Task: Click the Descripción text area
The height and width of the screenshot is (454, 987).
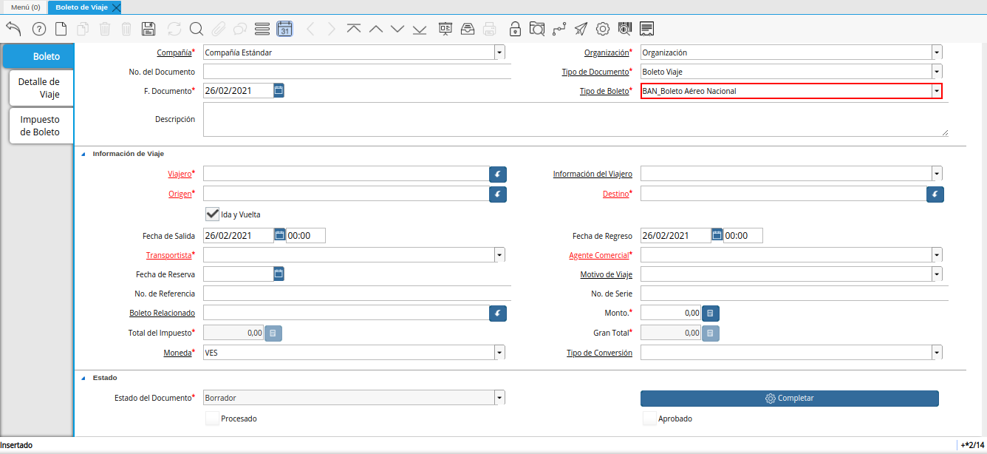Action: 575,120
